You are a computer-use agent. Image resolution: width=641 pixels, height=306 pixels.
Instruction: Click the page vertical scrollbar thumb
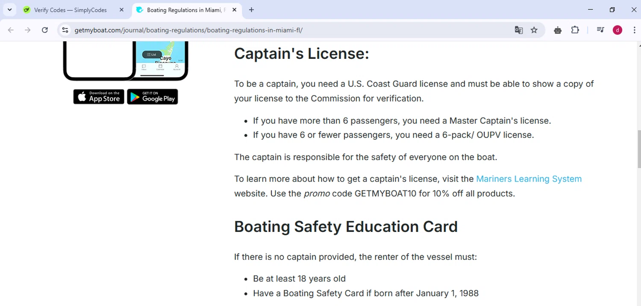pos(639,149)
